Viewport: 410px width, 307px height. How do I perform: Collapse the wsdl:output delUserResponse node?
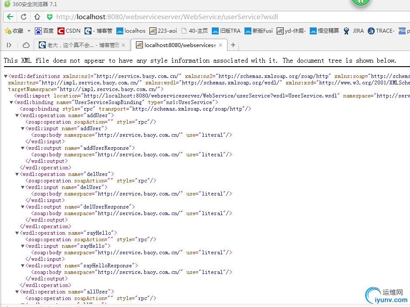pos(23,207)
